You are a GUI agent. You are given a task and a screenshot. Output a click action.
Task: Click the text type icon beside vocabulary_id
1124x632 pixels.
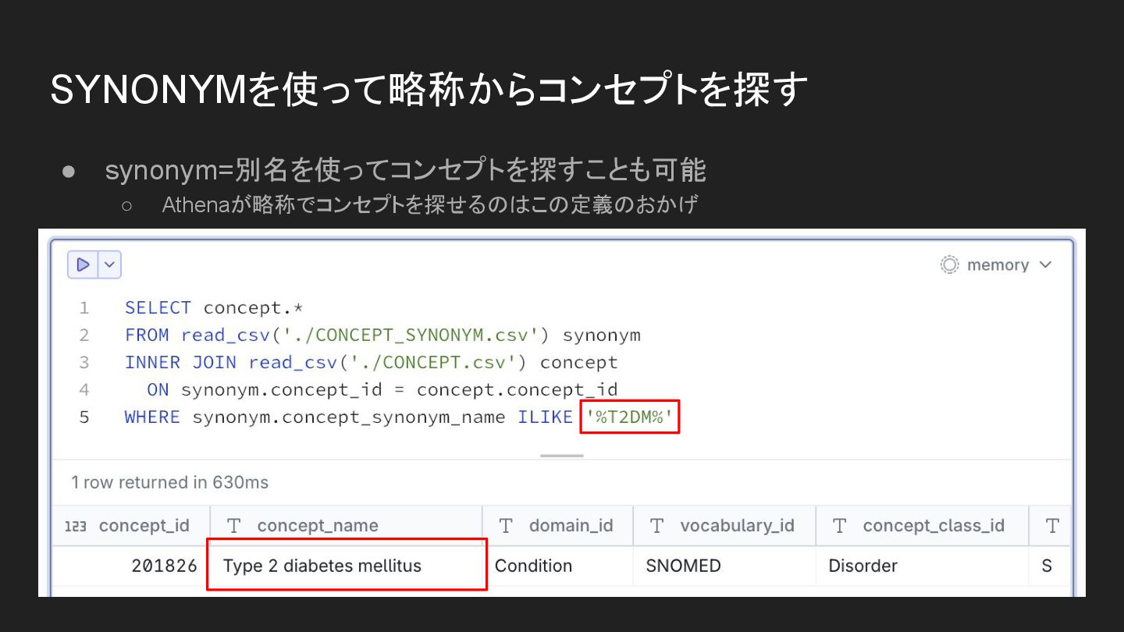pyautogui.click(x=656, y=526)
